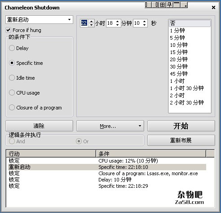Image resolution: width=221 pixels, height=213 pixels.
Task: Click the 开始 start button
Action: coord(181,126)
